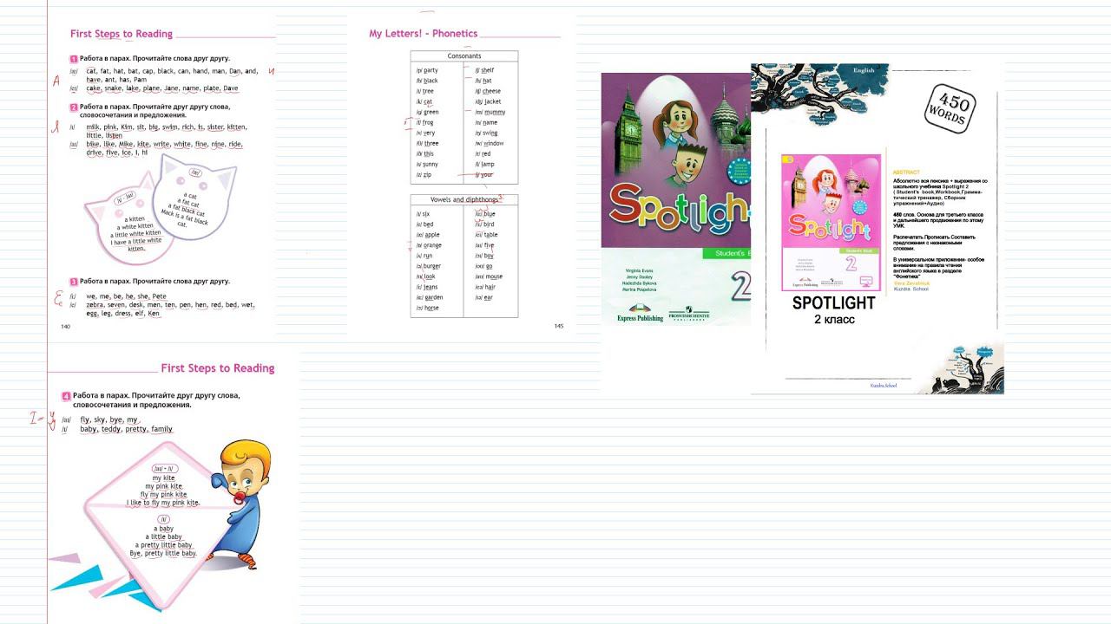Click the word "jeans" in the Vowels table
This screenshot has width=1111, height=624.
431,287
